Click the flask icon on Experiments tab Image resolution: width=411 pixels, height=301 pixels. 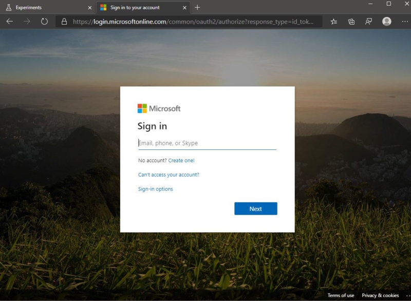[9, 8]
